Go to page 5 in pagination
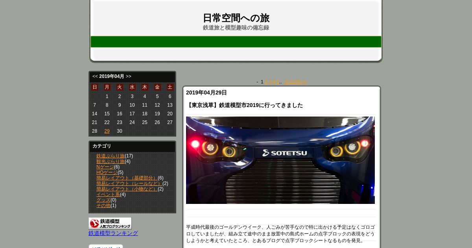This screenshot has height=248, width=472. [x=278, y=82]
